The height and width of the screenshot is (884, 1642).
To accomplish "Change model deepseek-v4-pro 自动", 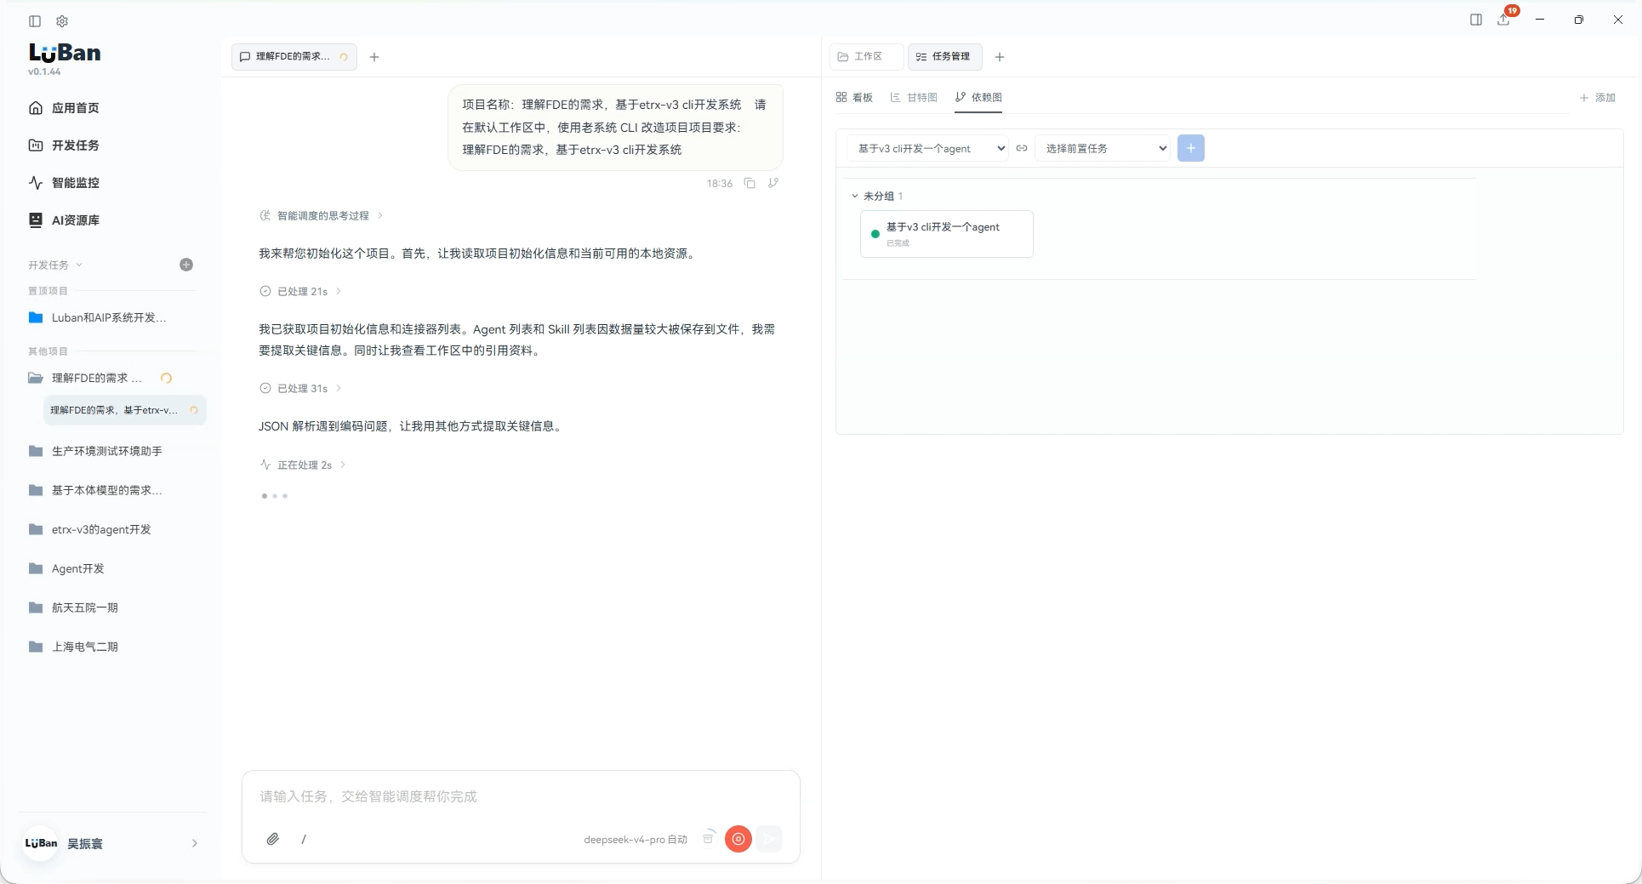I will (635, 840).
